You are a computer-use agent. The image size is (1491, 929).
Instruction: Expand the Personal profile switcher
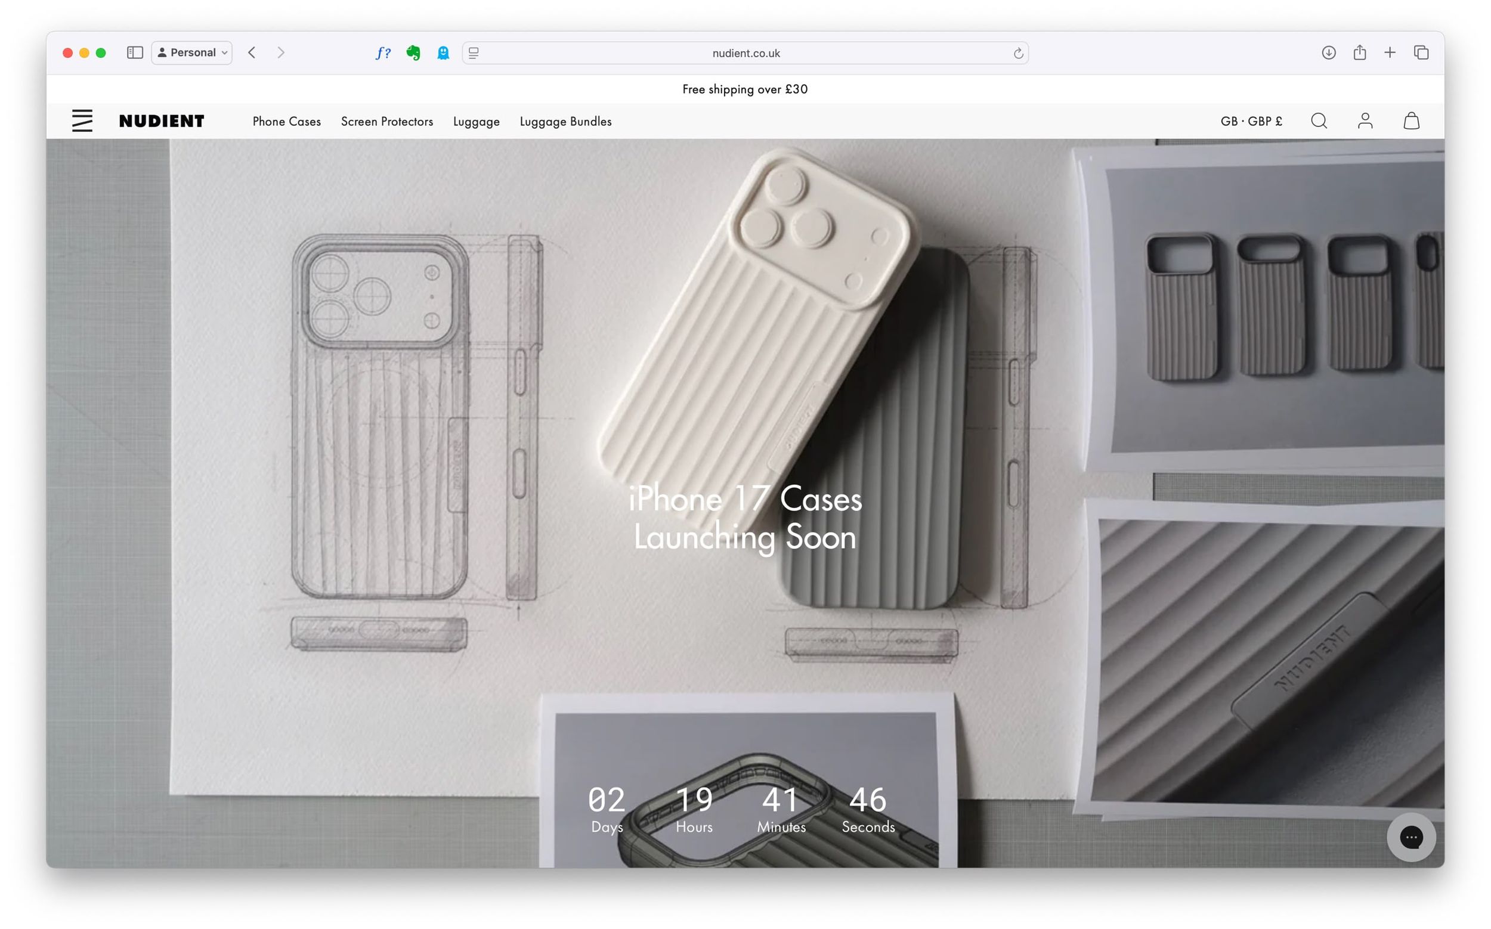click(191, 52)
